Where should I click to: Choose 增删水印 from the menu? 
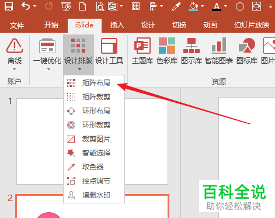[x=94, y=195]
